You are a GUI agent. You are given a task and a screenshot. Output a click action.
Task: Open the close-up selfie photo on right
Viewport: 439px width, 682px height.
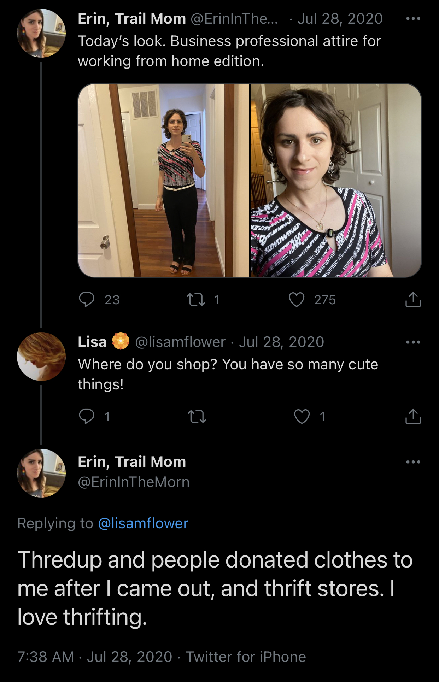[336, 180]
